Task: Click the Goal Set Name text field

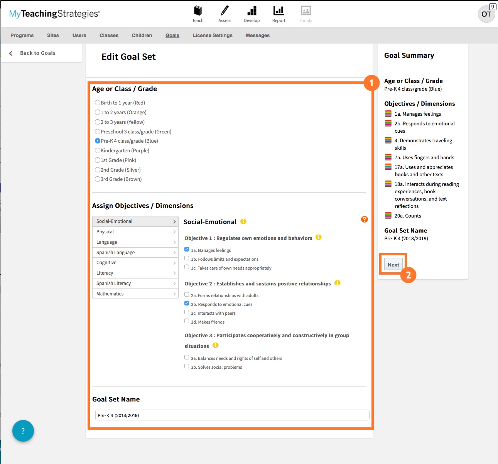Action: (x=232, y=415)
